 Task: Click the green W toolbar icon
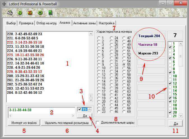point(40,13)
